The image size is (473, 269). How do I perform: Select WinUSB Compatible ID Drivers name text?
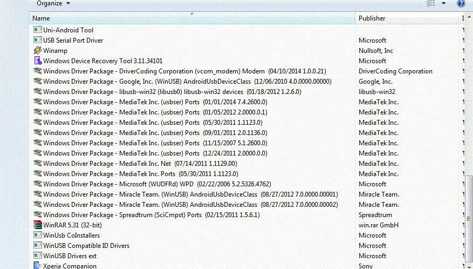tap(86, 246)
